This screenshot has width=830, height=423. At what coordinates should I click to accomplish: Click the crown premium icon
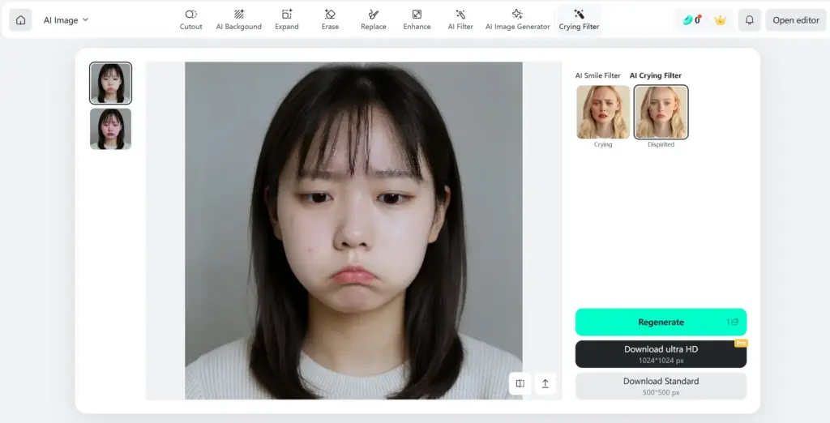[720, 20]
